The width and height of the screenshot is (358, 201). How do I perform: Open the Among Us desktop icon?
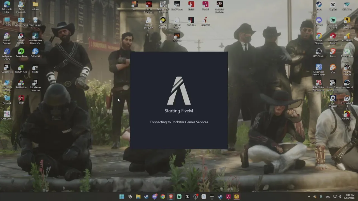(347, 116)
